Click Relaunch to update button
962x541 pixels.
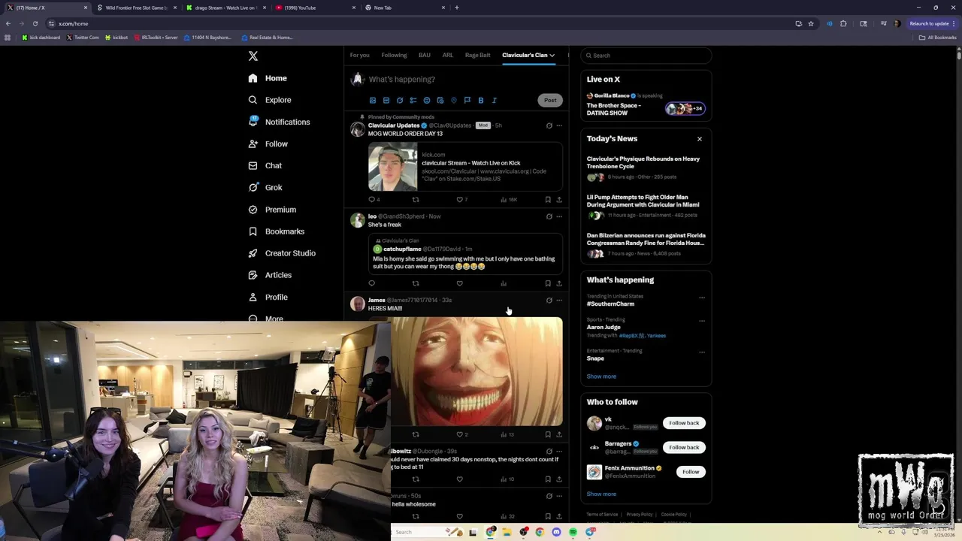click(x=932, y=23)
